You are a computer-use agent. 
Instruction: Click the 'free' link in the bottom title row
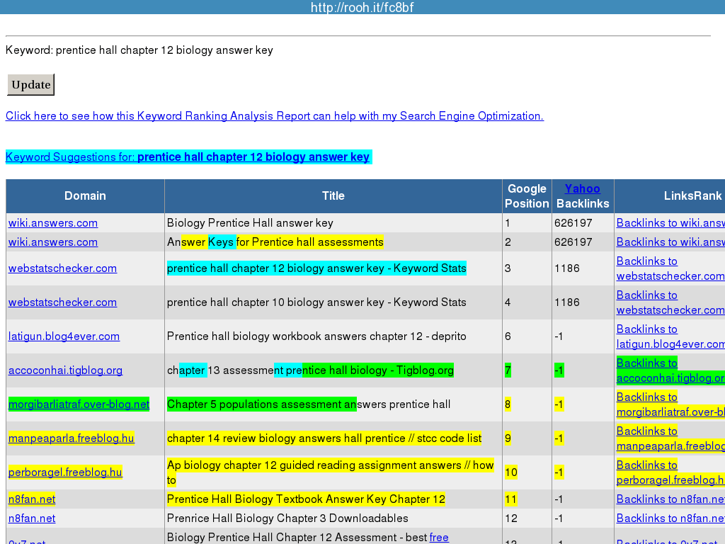[x=439, y=538]
